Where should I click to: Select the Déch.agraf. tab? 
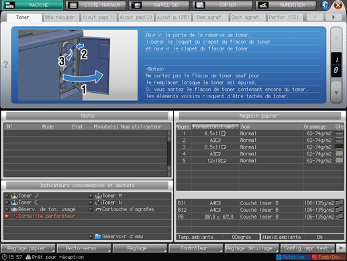click(x=248, y=17)
